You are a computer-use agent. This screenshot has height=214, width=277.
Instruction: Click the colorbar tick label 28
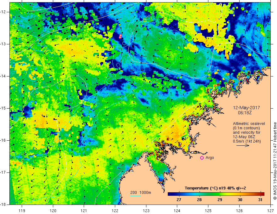point(199,200)
